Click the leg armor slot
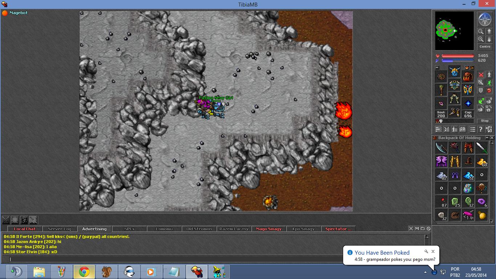This screenshot has height=279, width=496. [455, 99]
